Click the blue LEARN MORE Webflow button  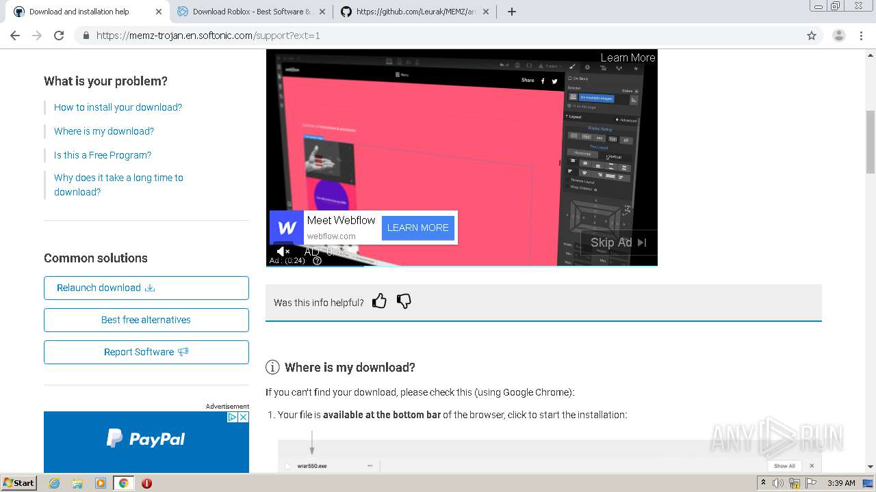[x=417, y=228]
